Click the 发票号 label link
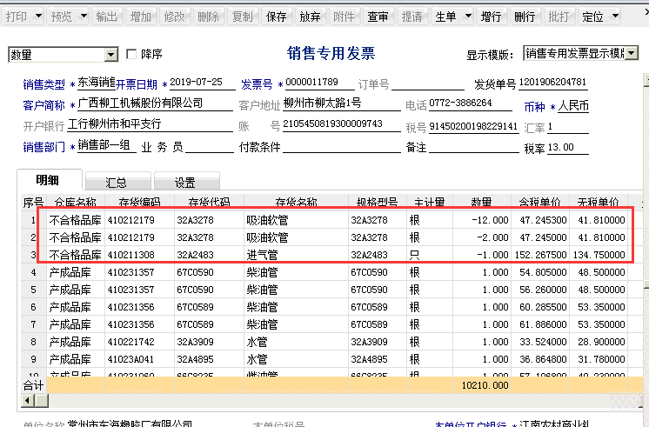Viewport: 649px width, 427px height. [x=257, y=84]
